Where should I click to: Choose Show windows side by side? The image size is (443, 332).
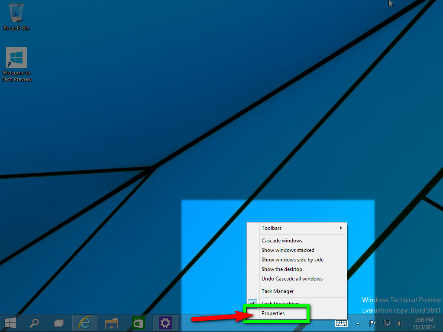pyautogui.click(x=297, y=260)
